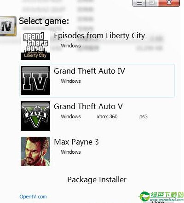Click the Close button at the bottom
184x203 pixels.
[158, 201]
